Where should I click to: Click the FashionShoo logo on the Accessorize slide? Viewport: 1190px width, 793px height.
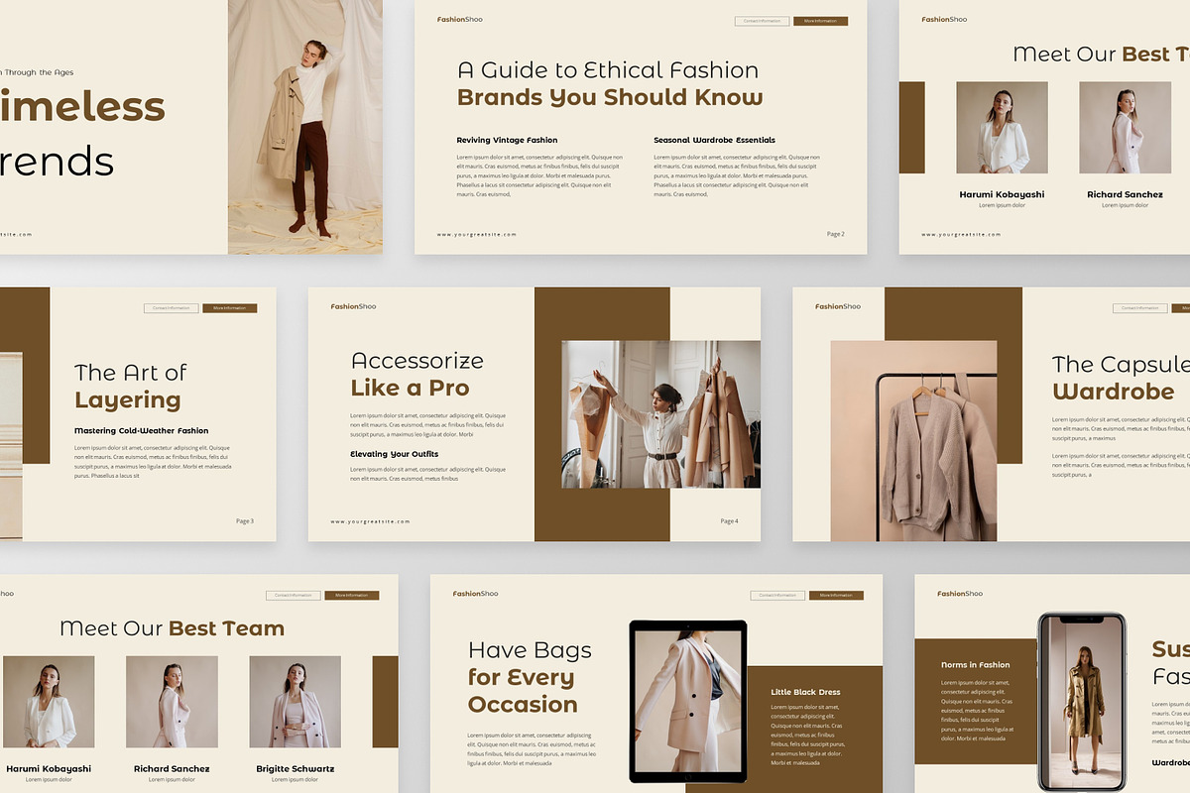pos(353,307)
